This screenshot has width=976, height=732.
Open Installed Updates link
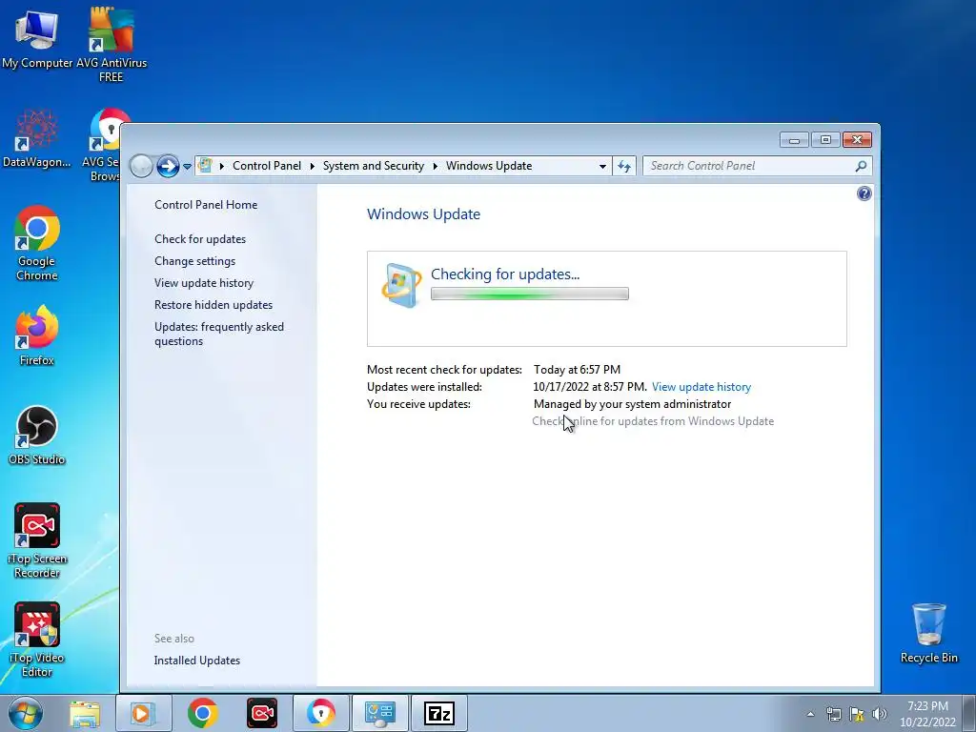pos(196,661)
